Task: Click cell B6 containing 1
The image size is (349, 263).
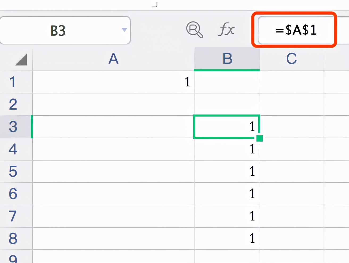Action: (x=227, y=194)
